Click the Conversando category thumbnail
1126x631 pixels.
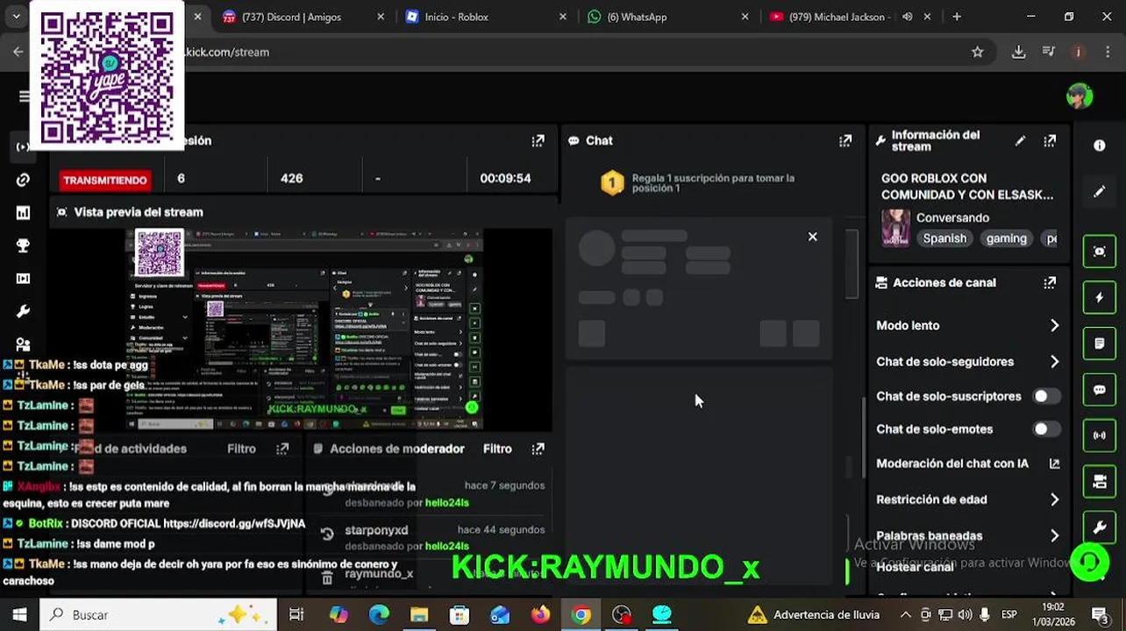click(895, 228)
